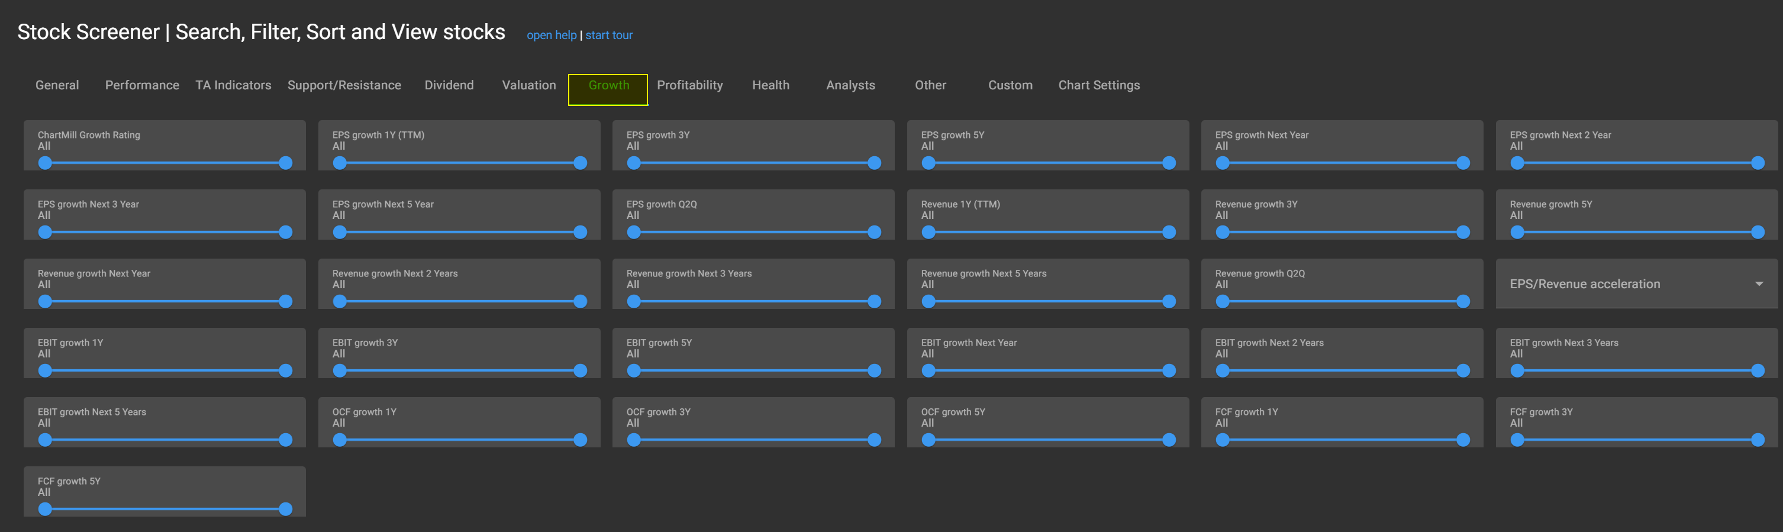The image size is (1783, 532).
Task: Go to the Chart Settings tab
Action: [x=1098, y=85]
